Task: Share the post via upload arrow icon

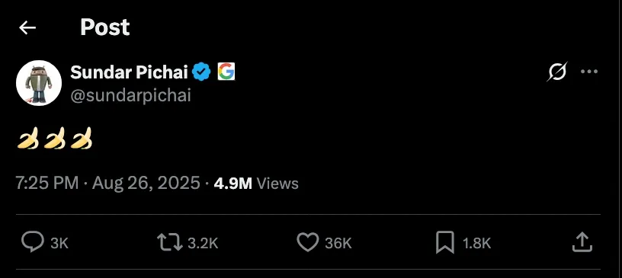Action: coord(582,242)
